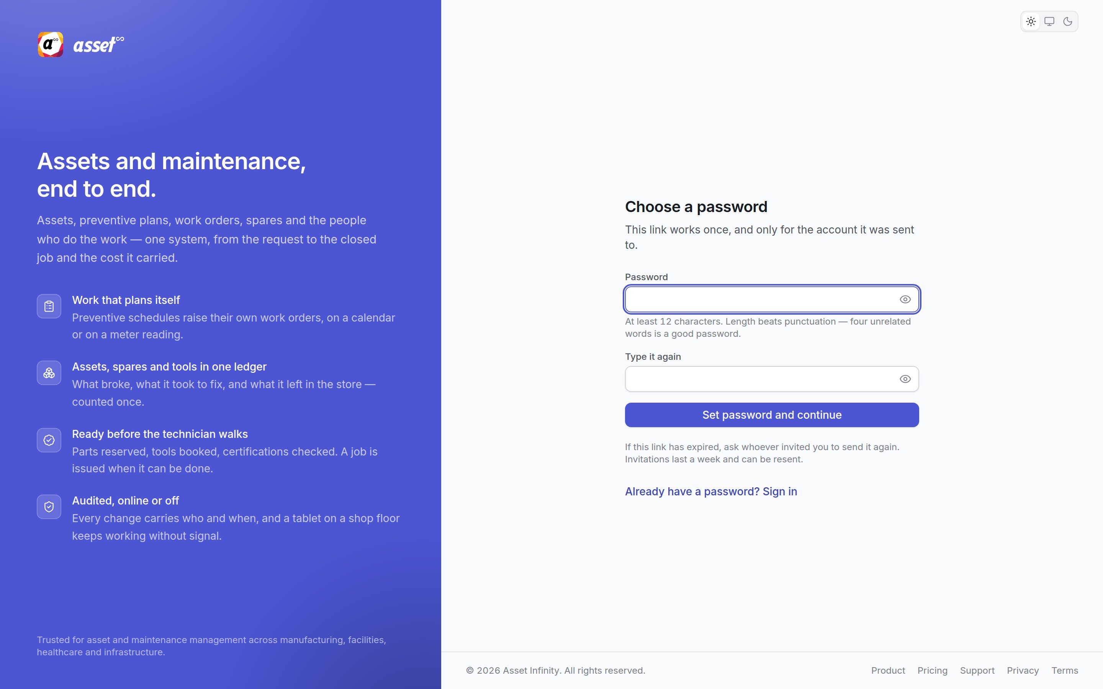This screenshot has width=1103, height=689.
Task: Switch to the dark theme moon icon
Action: point(1067,21)
